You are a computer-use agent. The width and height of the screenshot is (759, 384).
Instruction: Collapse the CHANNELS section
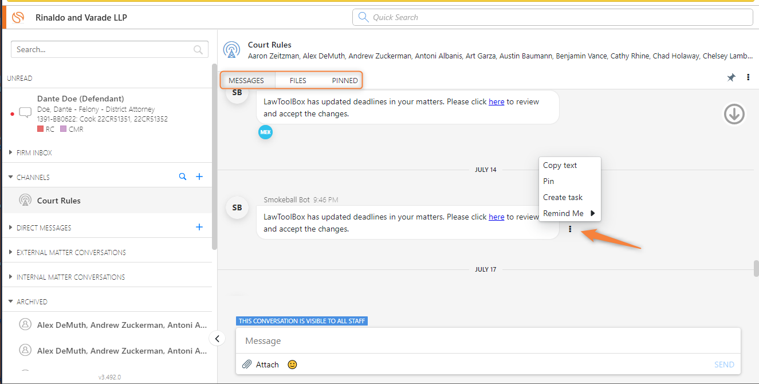tap(11, 178)
